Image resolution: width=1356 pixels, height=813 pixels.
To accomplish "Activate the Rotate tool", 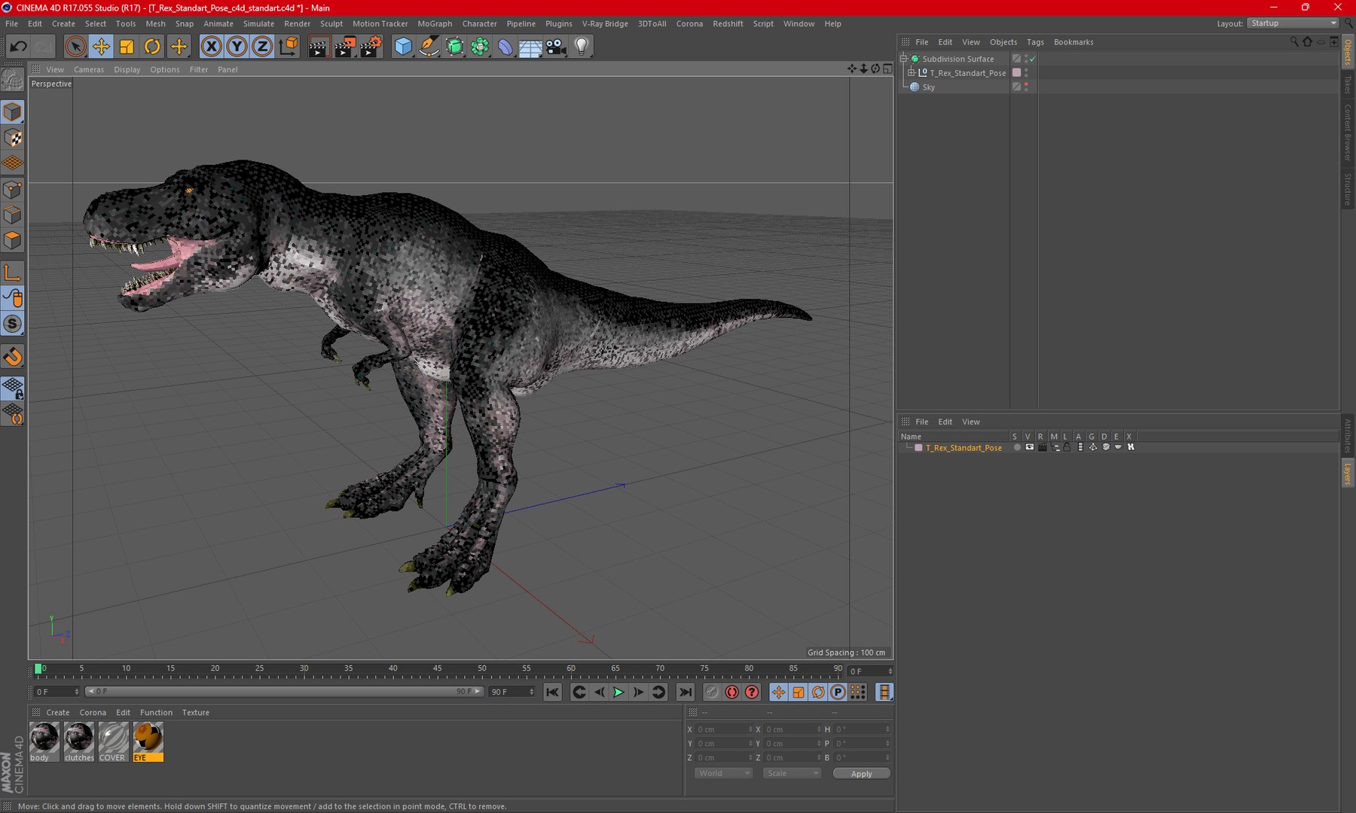I will [x=152, y=47].
